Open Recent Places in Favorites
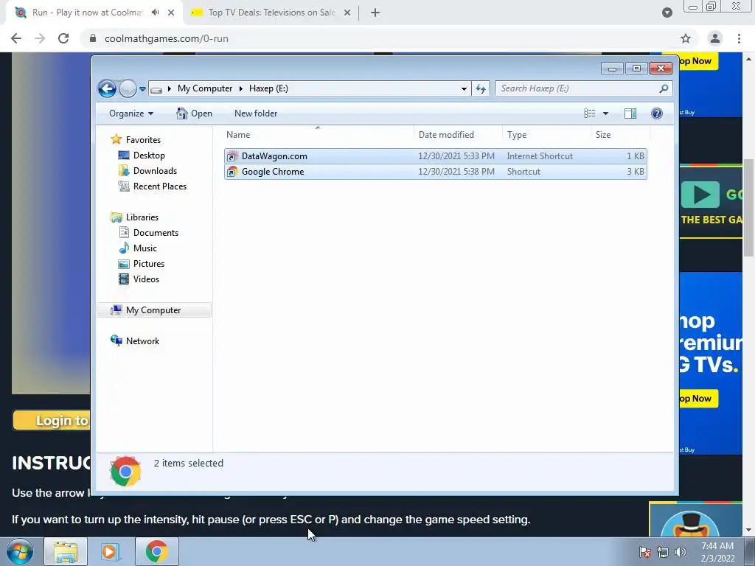The height and width of the screenshot is (566, 755). [159, 186]
